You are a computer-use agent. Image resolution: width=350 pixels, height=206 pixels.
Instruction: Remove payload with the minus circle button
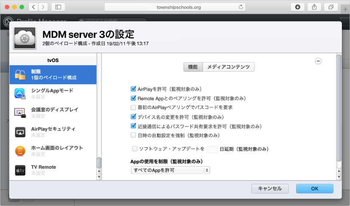318,61
